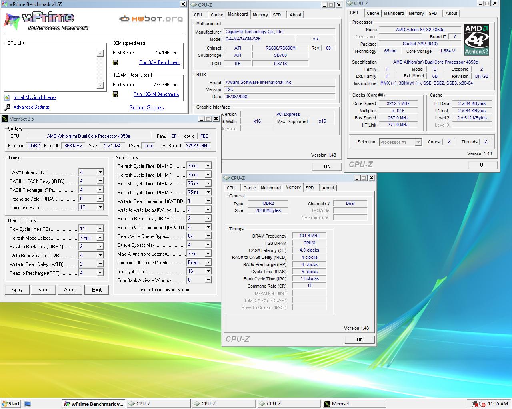Click the floppy save icon beside Run 1024M Benchmark
This screenshot has width=512, height=409.
[x=116, y=94]
